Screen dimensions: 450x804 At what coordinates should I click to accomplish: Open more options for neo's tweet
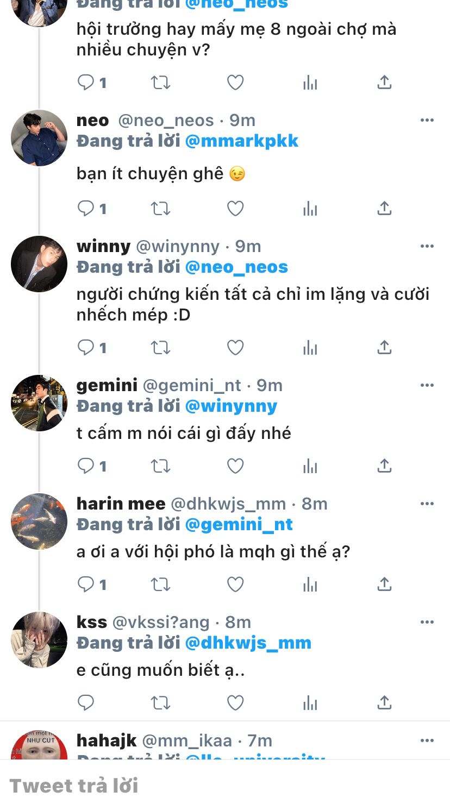click(427, 121)
